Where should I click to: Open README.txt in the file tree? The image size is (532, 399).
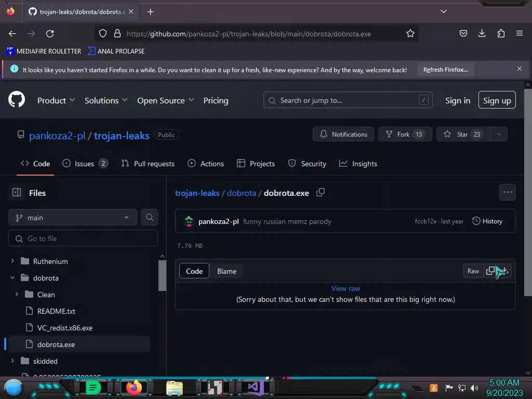point(56,311)
